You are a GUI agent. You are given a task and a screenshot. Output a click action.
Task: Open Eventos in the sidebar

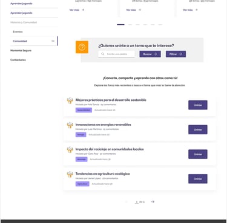[18, 31]
